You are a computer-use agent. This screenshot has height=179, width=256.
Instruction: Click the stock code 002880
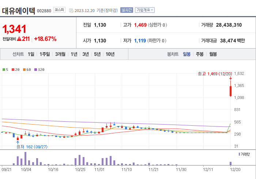(44, 11)
